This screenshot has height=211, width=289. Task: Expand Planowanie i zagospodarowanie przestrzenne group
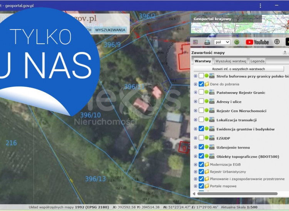click(195, 179)
